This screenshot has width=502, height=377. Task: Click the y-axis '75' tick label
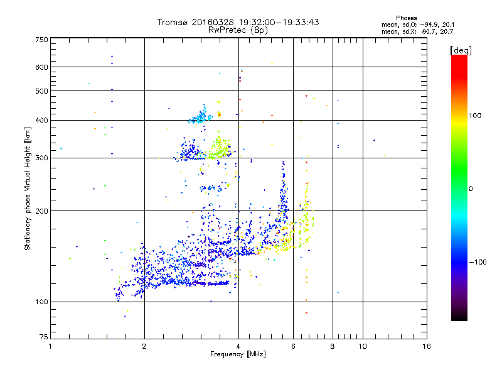pos(44,337)
